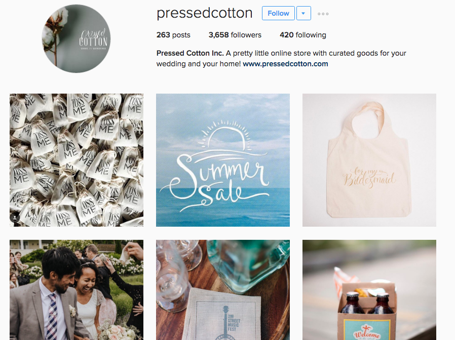Open the Toss Me bags photo

click(77, 160)
